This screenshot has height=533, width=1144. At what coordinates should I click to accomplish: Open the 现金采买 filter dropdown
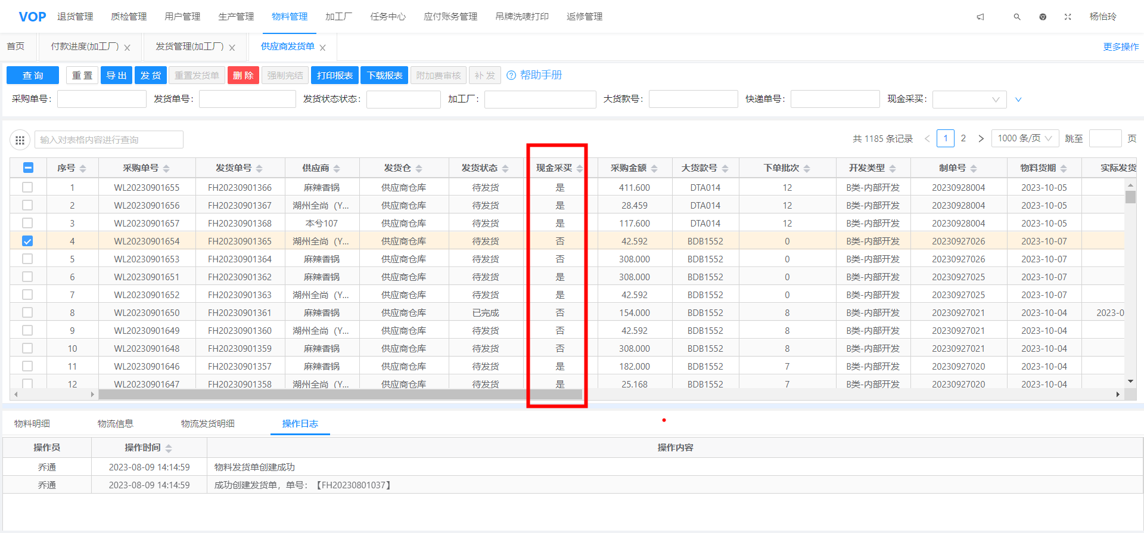tap(969, 100)
